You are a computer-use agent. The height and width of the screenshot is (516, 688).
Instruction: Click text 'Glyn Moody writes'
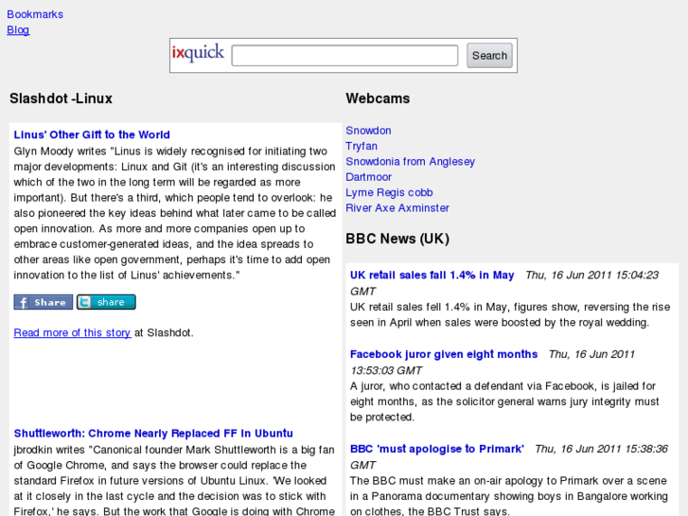tap(61, 151)
